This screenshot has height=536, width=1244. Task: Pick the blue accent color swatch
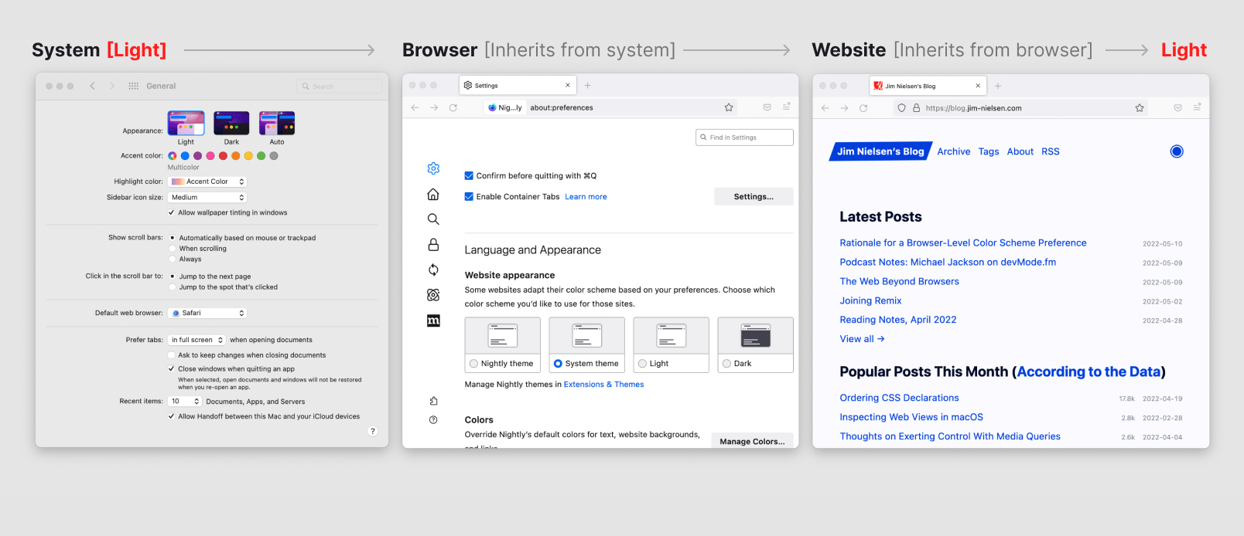(x=185, y=156)
